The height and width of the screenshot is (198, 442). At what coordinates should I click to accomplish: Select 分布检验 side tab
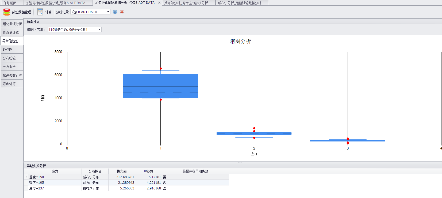(x=12, y=58)
